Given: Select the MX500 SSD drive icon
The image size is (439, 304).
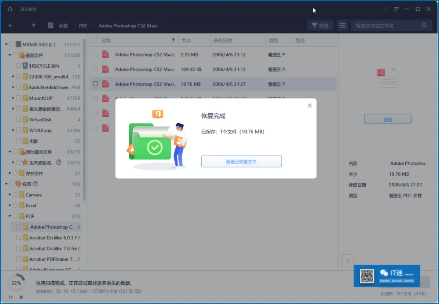Looking at the screenshot, I should tap(18, 44).
